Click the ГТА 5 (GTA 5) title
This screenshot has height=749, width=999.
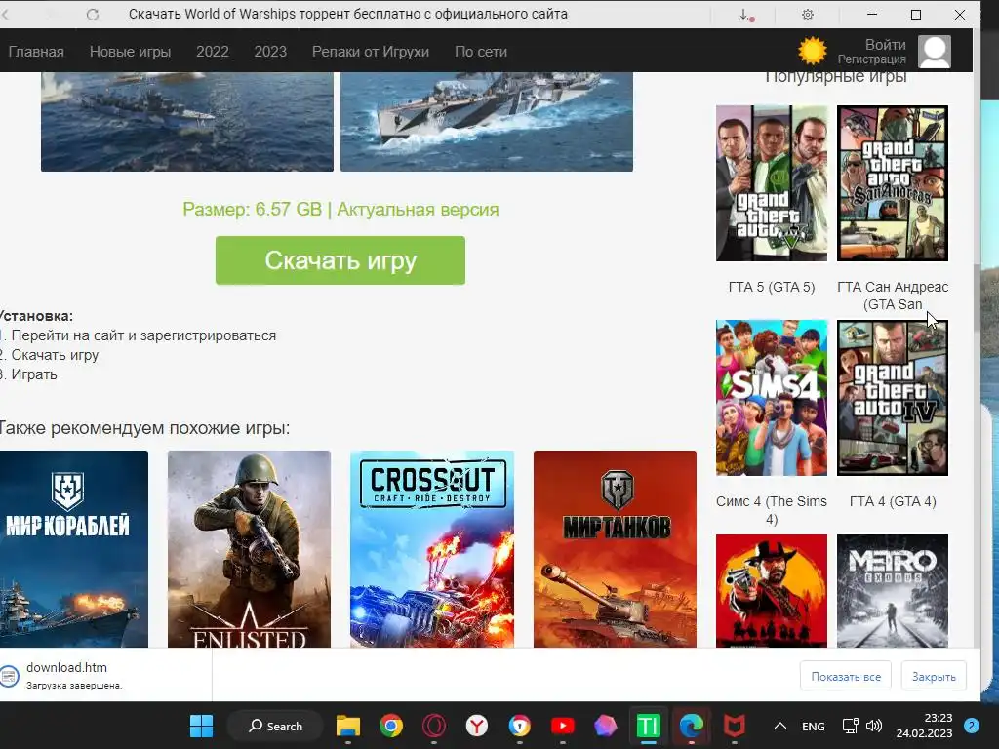(x=772, y=288)
